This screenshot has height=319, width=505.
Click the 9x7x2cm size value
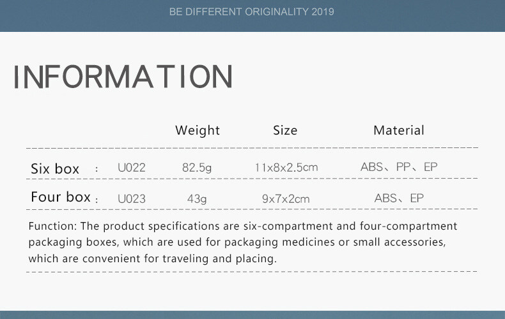286,198
